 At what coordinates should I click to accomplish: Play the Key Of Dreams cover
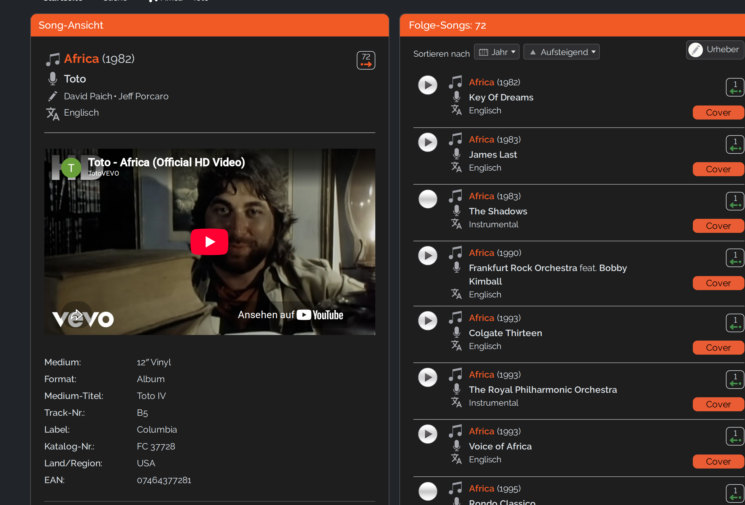coord(428,85)
